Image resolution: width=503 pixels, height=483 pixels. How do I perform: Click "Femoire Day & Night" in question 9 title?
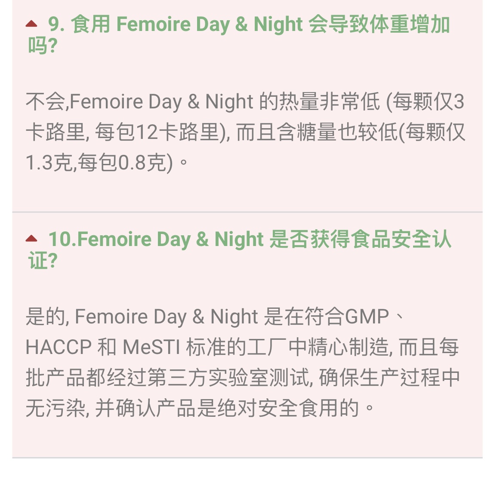point(210,25)
